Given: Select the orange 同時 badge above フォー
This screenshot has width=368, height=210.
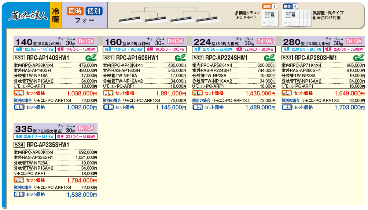Looking at the screenshot, I should tap(75, 11).
